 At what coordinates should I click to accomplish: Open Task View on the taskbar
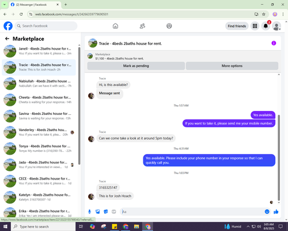pos(81,226)
